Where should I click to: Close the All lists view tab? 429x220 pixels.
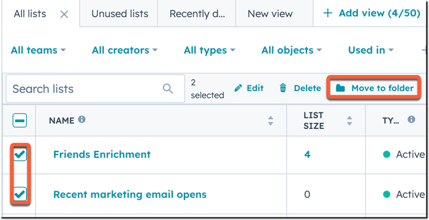pyautogui.click(x=64, y=15)
